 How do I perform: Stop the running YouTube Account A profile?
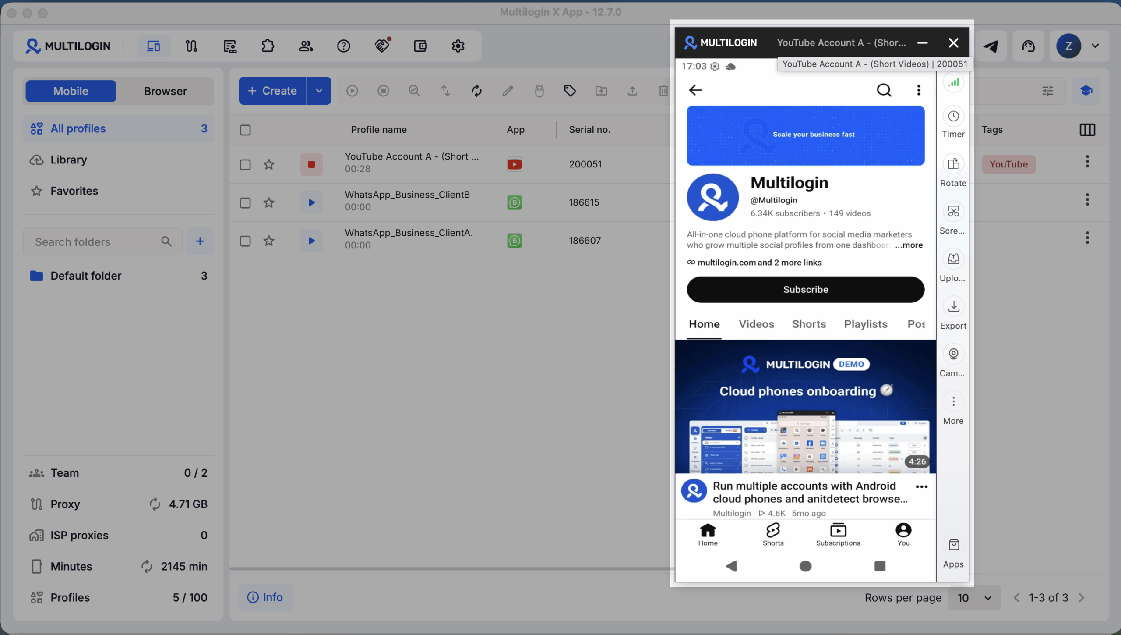point(311,164)
